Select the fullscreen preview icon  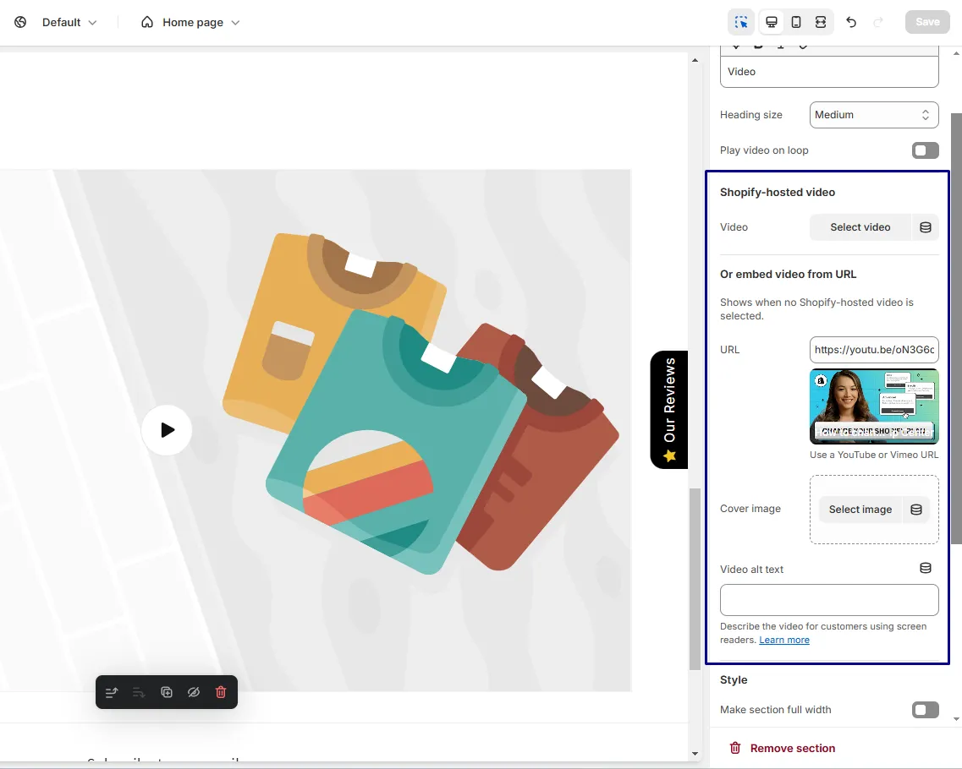coord(820,22)
